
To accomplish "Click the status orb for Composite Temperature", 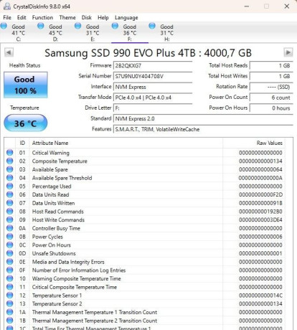I will click(10, 161).
